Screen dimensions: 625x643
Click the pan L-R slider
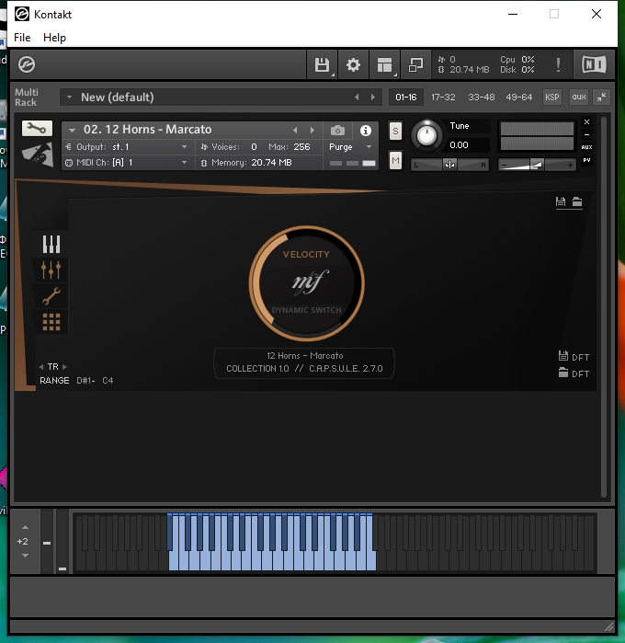click(x=449, y=165)
